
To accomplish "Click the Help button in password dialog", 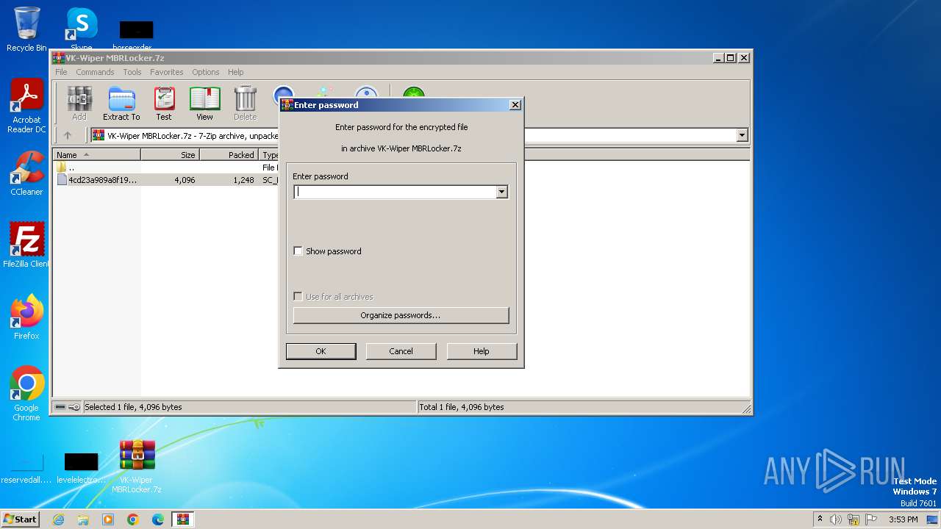I will click(x=481, y=351).
